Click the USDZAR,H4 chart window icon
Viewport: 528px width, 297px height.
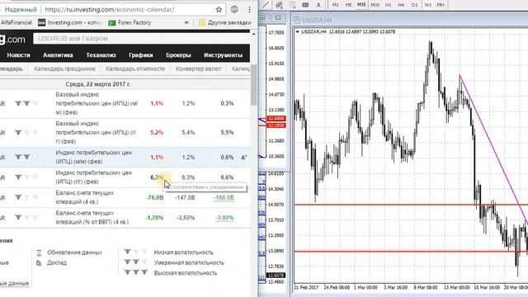[x=297, y=20]
